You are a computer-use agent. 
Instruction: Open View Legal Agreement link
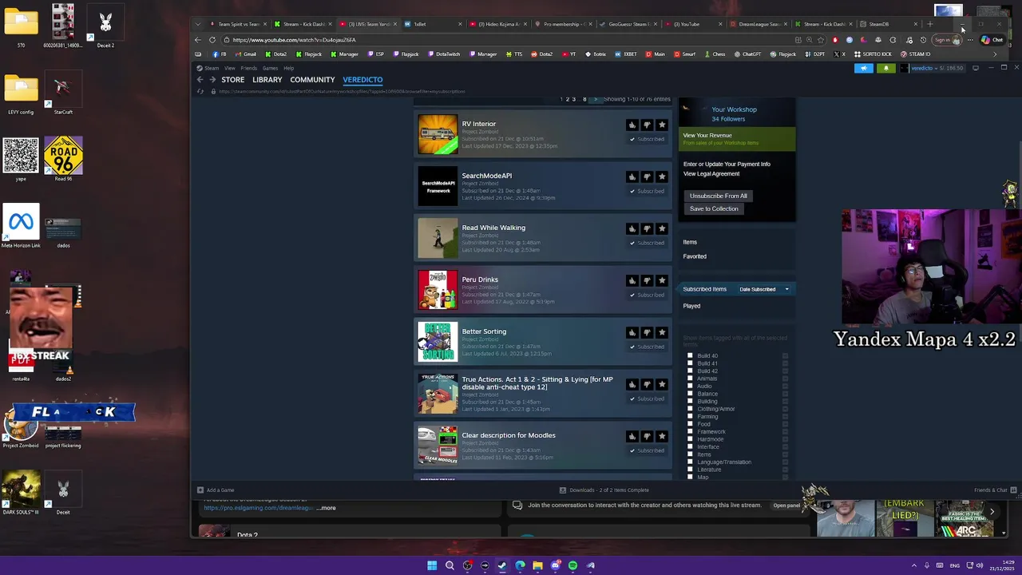[711, 173]
